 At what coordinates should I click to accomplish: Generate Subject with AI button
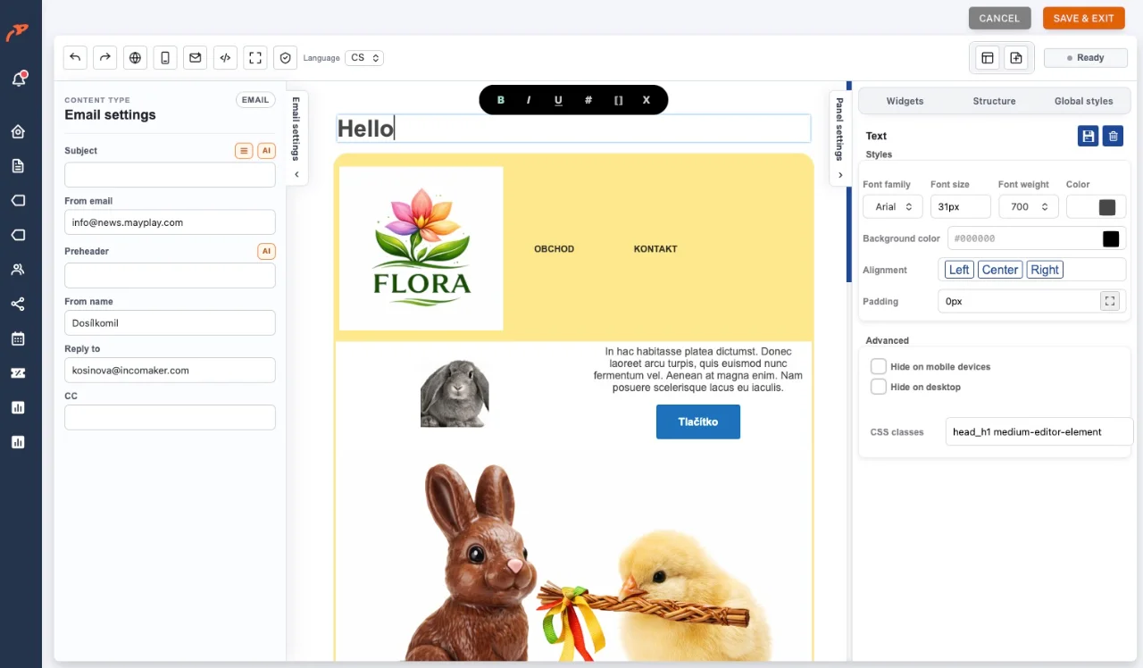pos(266,151)
